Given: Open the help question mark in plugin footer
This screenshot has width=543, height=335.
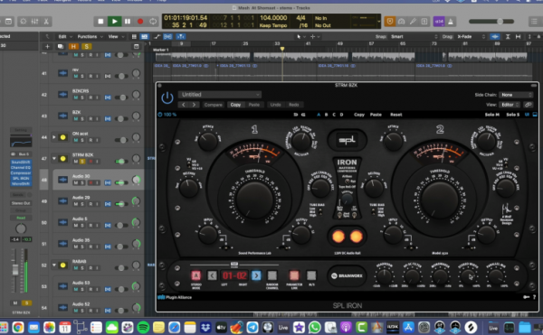Looking at the screenshot, I should 534,297.
